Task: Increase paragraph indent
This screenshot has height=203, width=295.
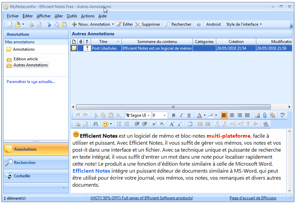Action: tap(144, 124)
